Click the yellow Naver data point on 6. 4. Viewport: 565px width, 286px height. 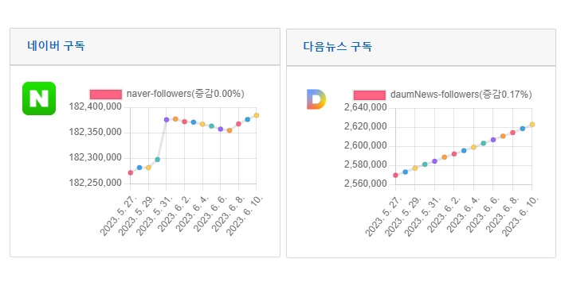pyautogui.click(x=202, y=124)
